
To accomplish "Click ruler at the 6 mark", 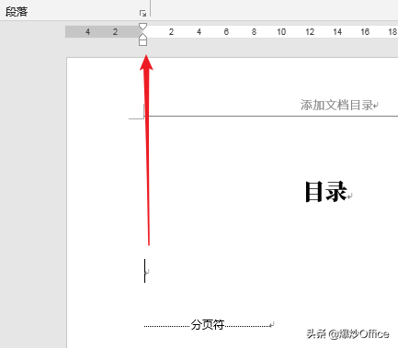I will pyautogui.click(x=226, y=32).
